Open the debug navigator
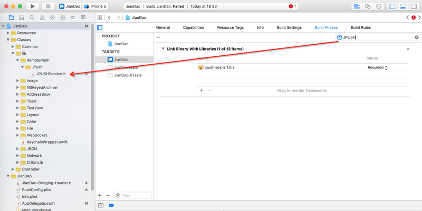This screenshot has width=422, height=211. click(x=63, y=18)
